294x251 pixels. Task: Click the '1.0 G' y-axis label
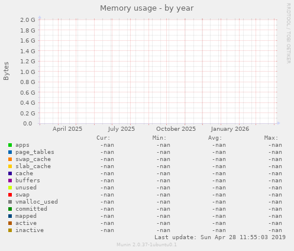(28, 72)
